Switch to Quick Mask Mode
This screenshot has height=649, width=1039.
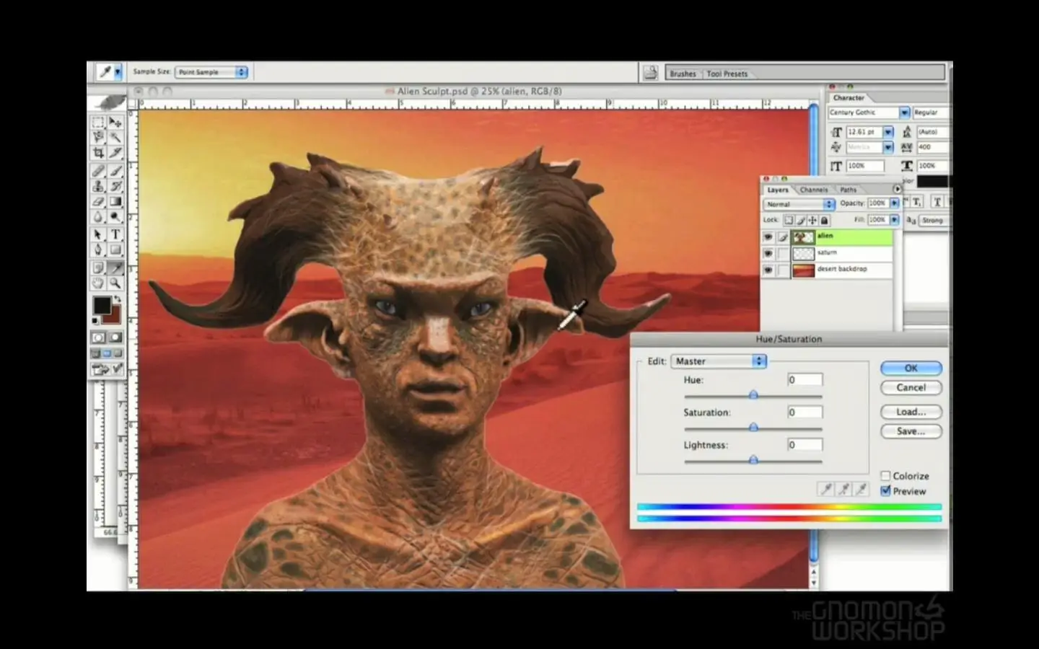click(115, 337)
